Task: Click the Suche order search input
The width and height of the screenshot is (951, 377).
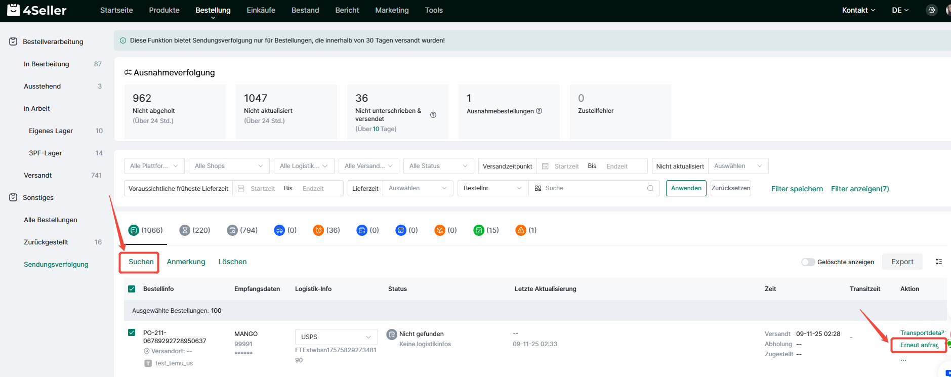Action: click(594, 188)
